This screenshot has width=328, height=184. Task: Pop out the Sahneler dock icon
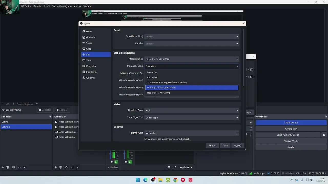pyautogui.click(x=50, y=117)
